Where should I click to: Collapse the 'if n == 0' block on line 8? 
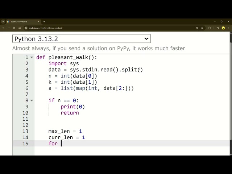[32, 101]
